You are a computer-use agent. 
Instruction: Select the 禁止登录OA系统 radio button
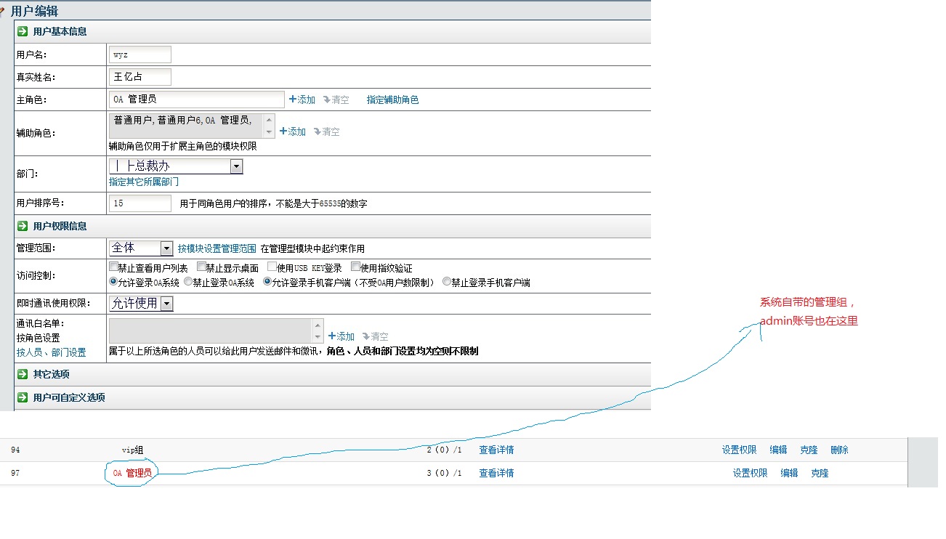(188, 282)
